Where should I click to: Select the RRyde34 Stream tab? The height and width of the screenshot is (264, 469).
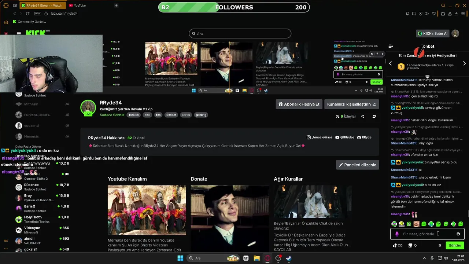click(x=42, y=5)
